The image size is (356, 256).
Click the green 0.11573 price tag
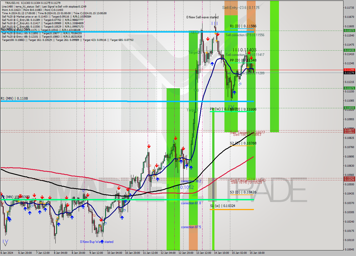click(x=349, y=30)
